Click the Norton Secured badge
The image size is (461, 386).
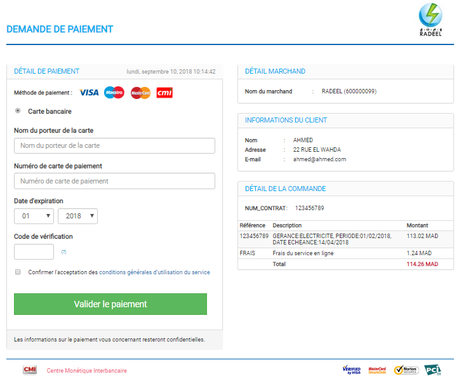[x=406, y=369]
